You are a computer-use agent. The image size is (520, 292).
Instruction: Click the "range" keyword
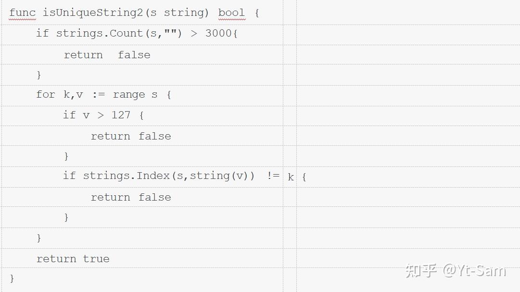click(129, 94)
